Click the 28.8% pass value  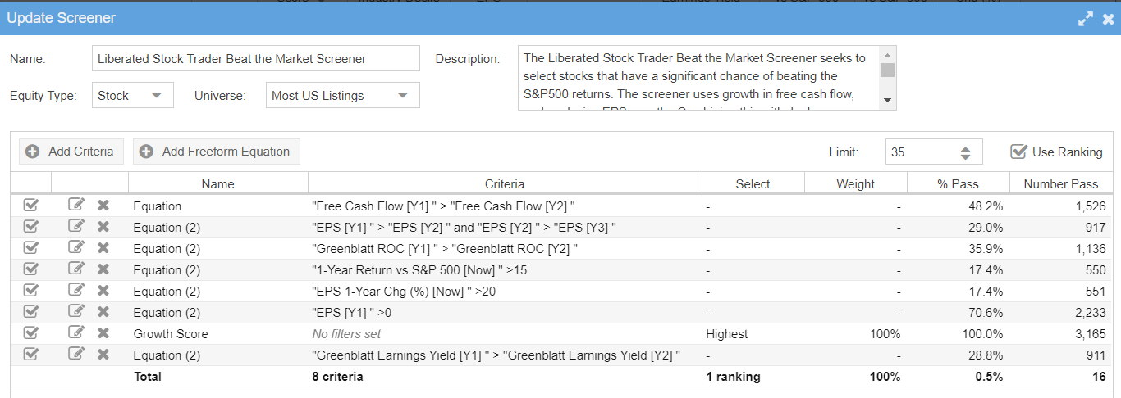(x=986, y=355)
